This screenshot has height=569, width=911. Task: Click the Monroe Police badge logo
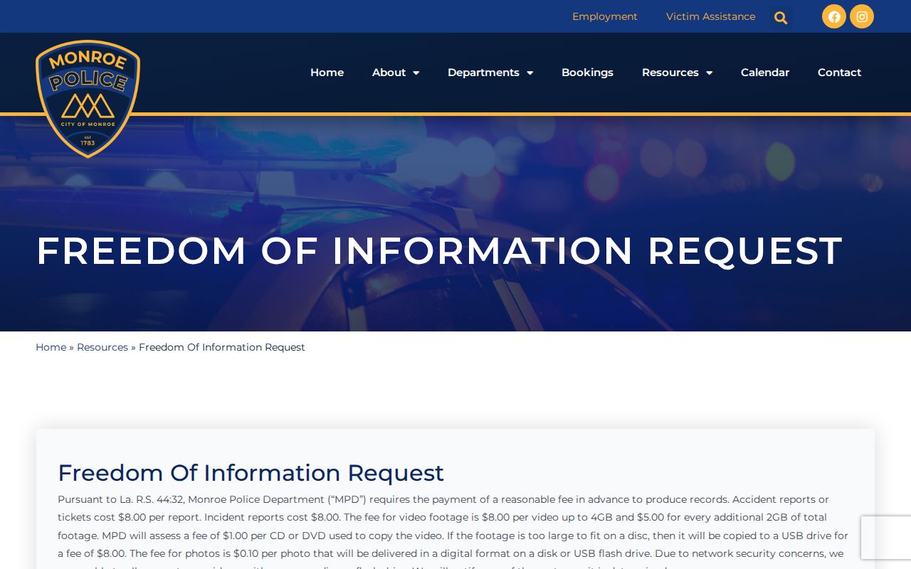[x=88, y=98]
